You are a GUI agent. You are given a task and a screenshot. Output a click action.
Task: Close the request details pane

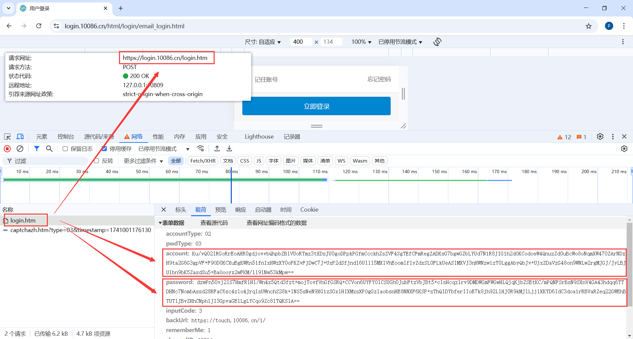point(164,210)
